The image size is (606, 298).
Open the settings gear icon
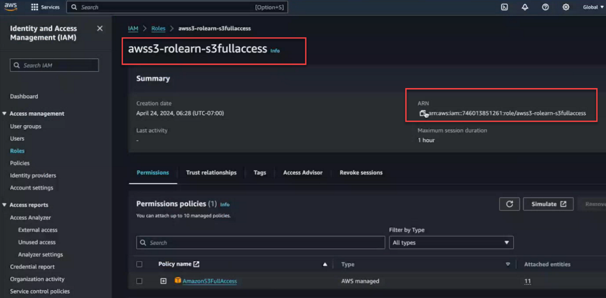(x=566, y=7)
